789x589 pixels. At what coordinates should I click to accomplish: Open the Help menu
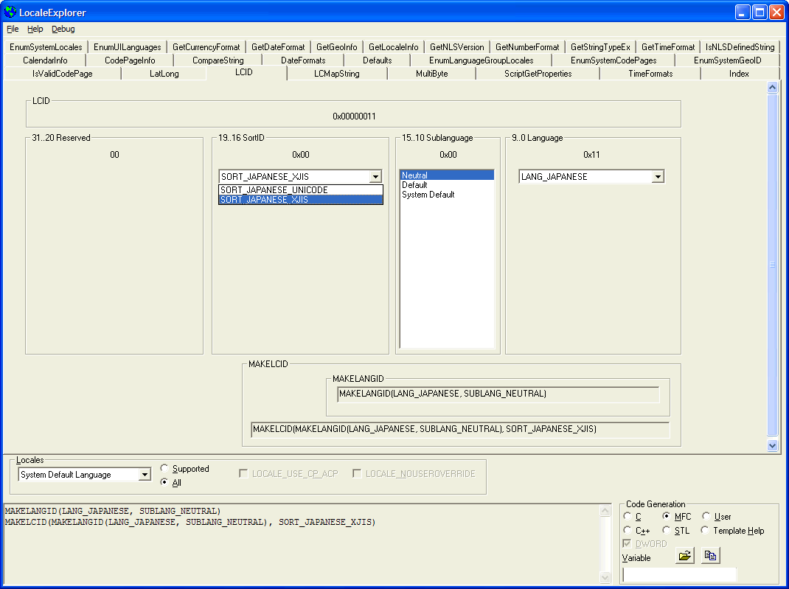pos(35,29)
